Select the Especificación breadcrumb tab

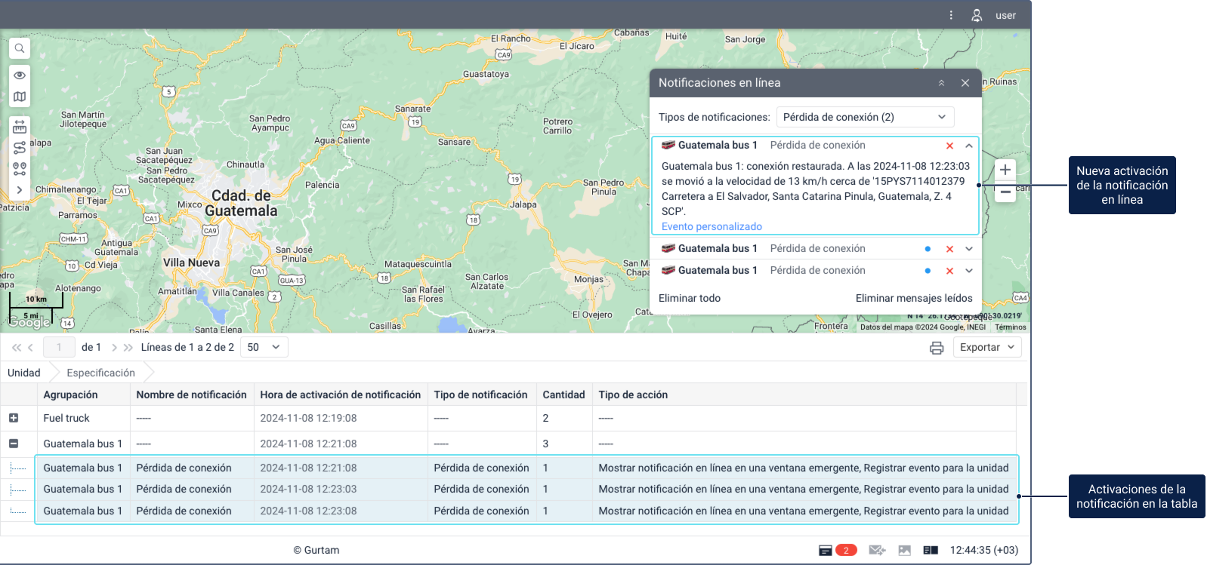100,373
